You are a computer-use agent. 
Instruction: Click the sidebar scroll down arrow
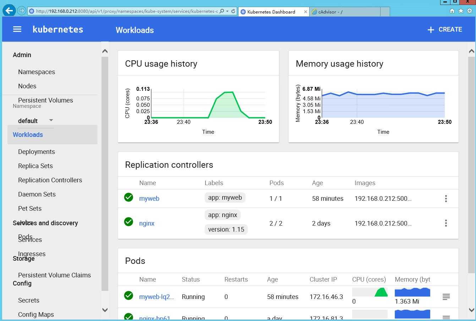coord(105,310)
